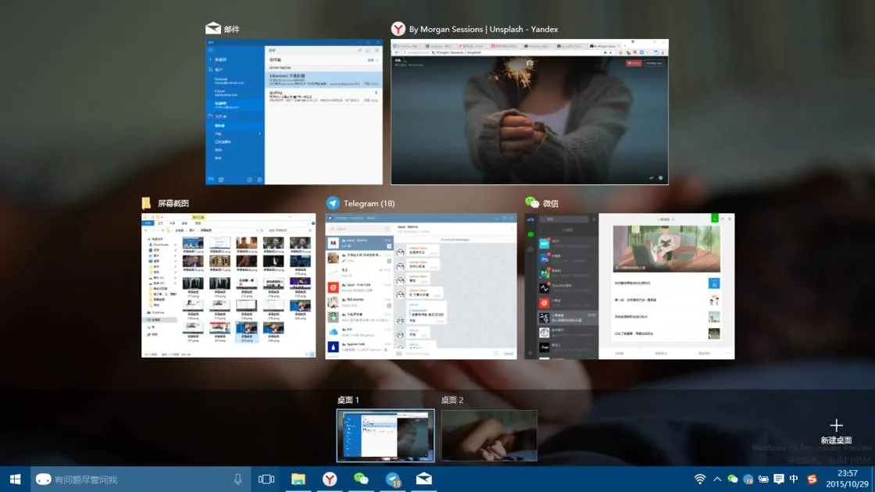Open the Start menu
The height and width of the screenshot is (492, 875).
[x=15, y=480]
